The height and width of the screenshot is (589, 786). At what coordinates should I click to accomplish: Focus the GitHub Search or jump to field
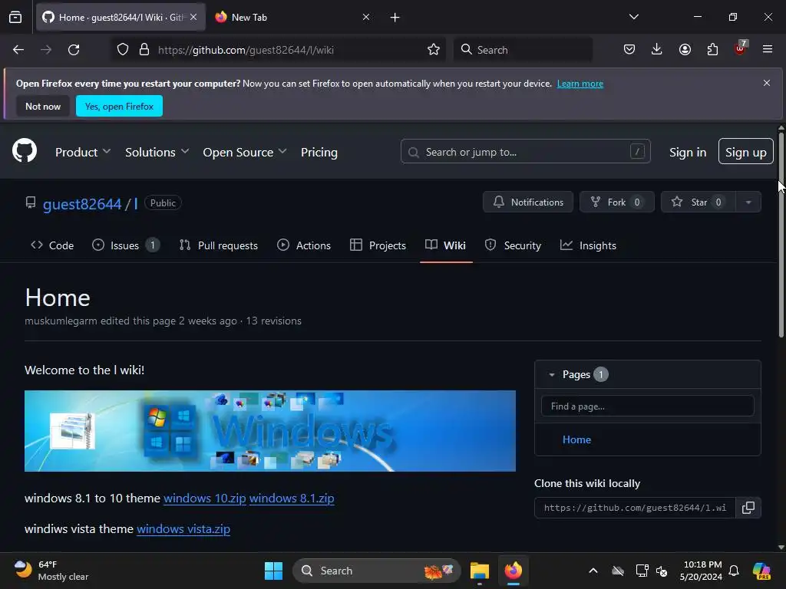pos(525,151)
